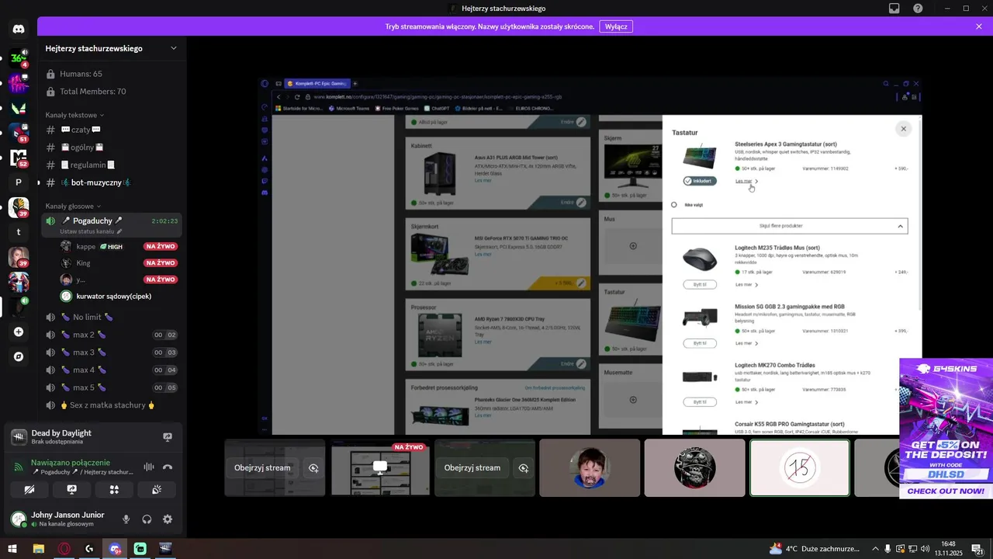The height and width of the screenshot is (559, 993).
Task: Deafen with headphones icon
Action: click(x=147, y=519)
